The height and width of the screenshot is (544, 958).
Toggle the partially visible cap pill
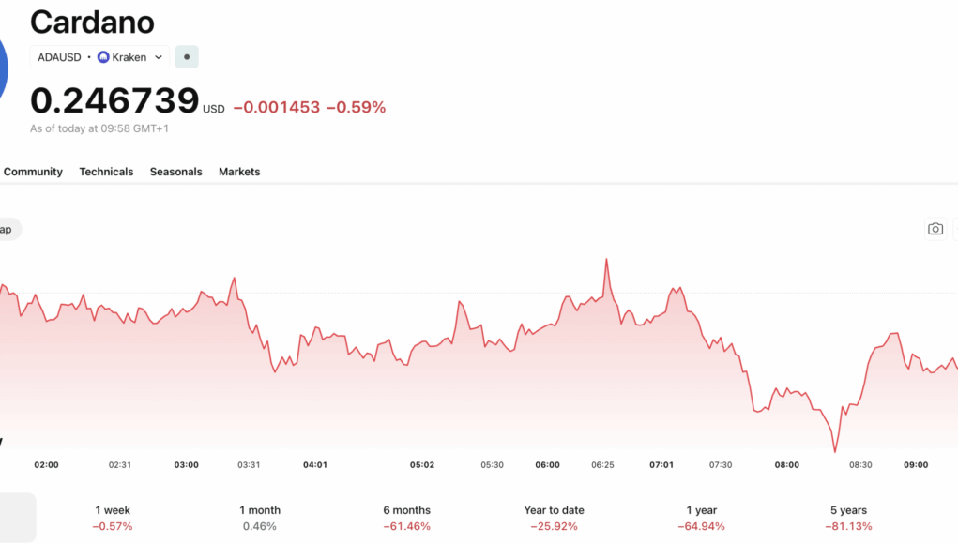[8, 229]
